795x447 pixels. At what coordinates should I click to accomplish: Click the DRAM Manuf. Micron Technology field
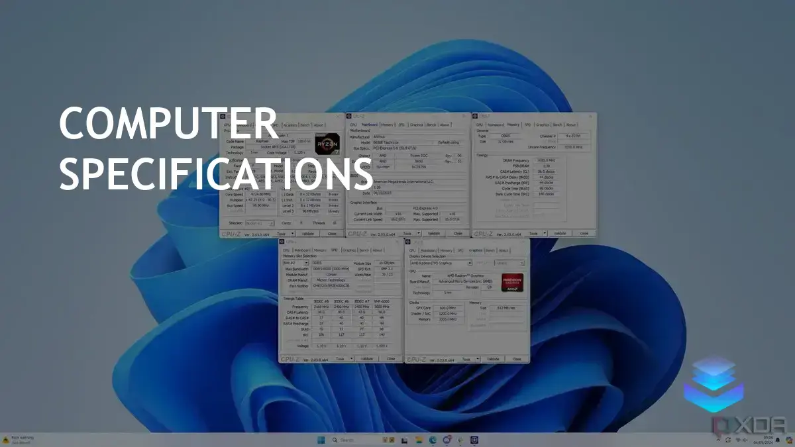(331, 280)
